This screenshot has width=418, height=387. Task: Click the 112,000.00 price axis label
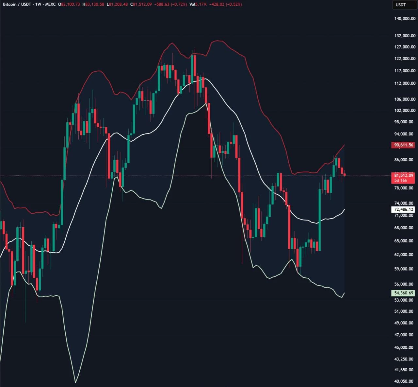(405, 83)
